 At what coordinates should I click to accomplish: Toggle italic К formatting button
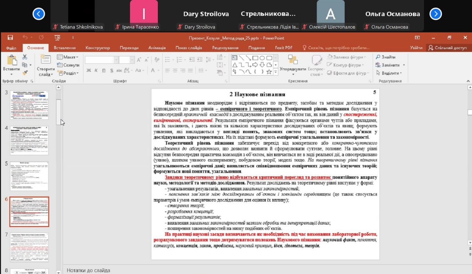tap(96, 70)
